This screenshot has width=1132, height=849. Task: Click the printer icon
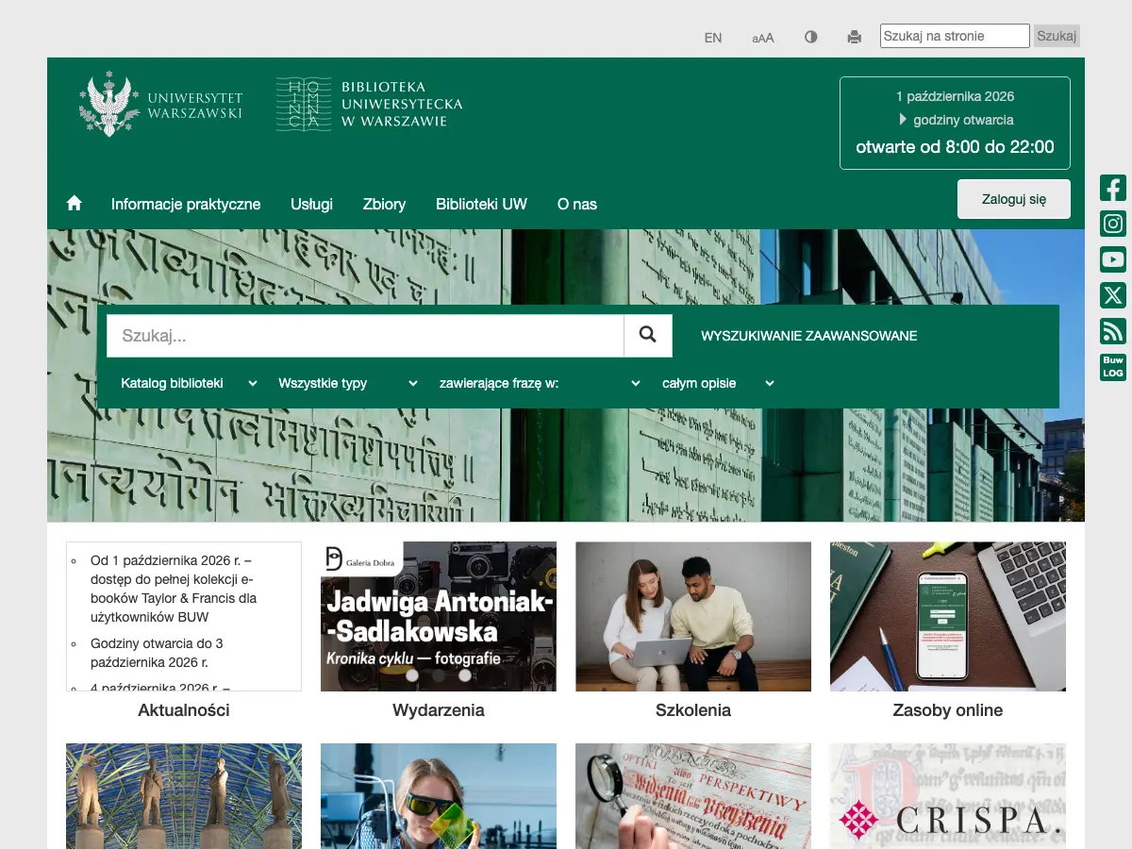coord(855,38)
